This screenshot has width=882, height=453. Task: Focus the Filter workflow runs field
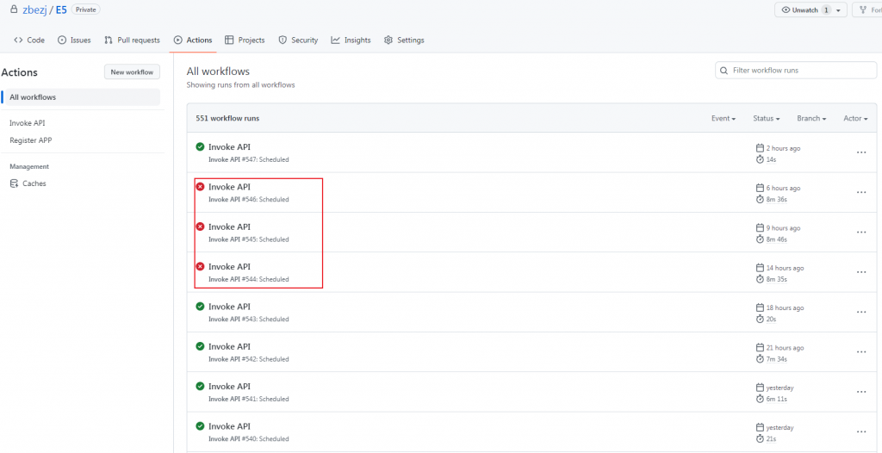coord(797,71)
